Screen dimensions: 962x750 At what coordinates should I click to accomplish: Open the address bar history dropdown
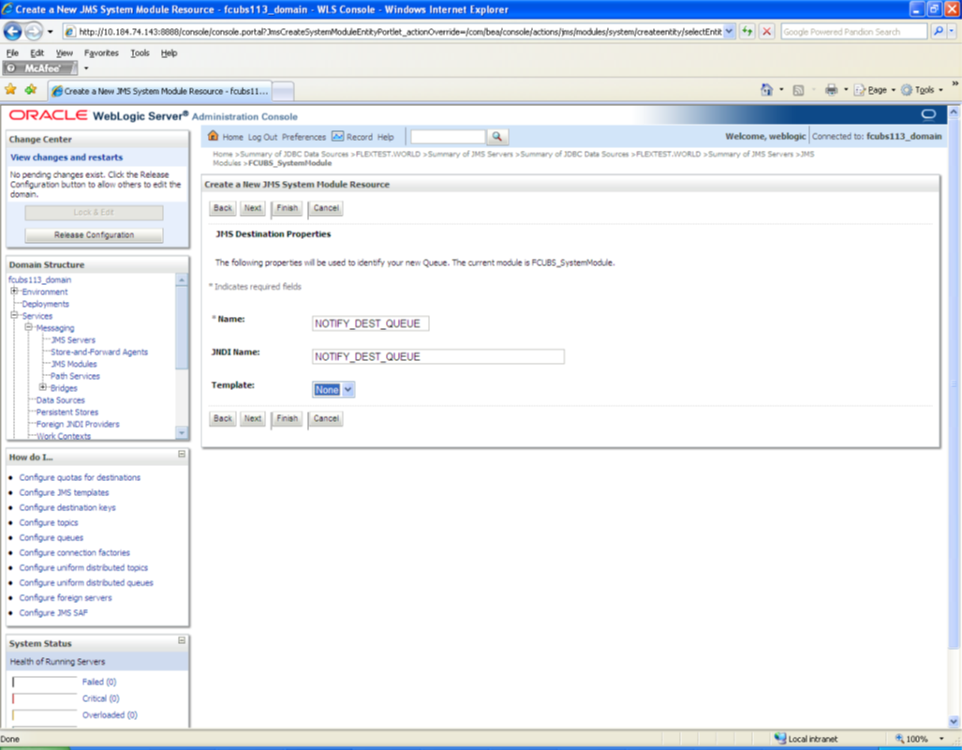tap(729, 31)
